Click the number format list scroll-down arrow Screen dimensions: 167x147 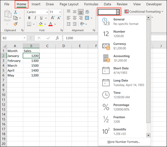[148, 135]
